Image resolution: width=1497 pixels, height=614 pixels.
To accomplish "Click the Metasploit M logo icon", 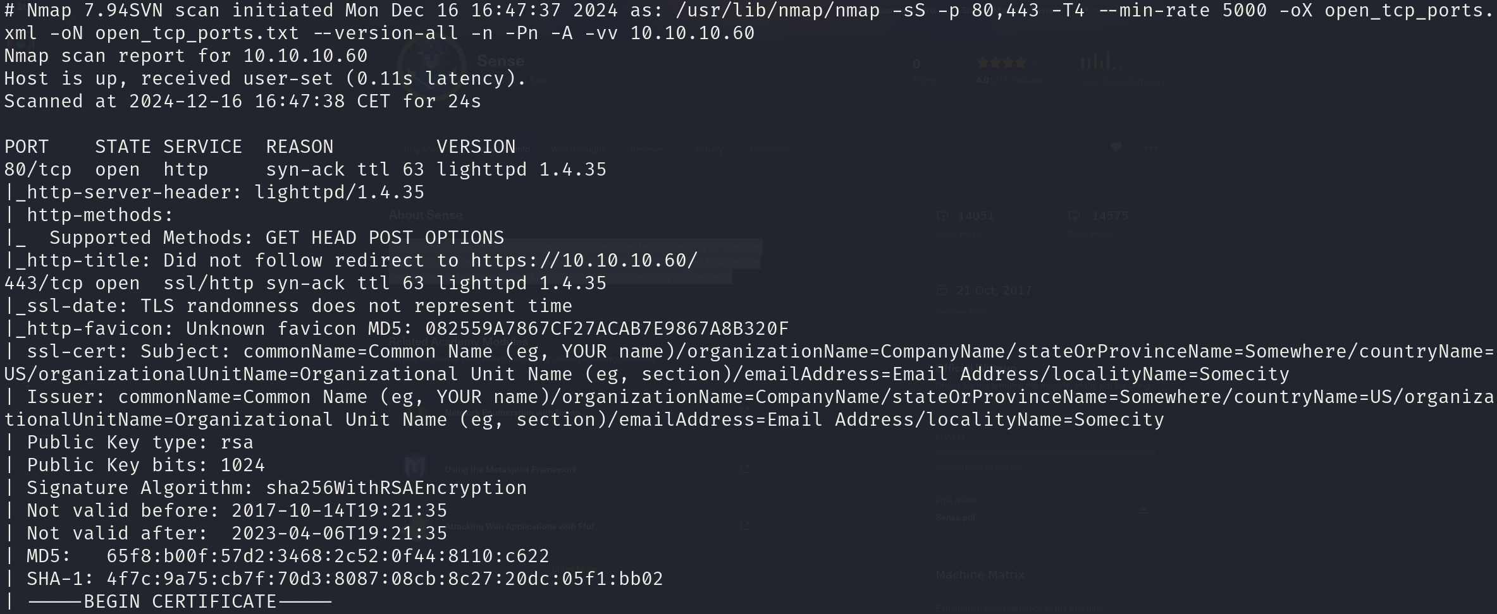I will point(415,467).
